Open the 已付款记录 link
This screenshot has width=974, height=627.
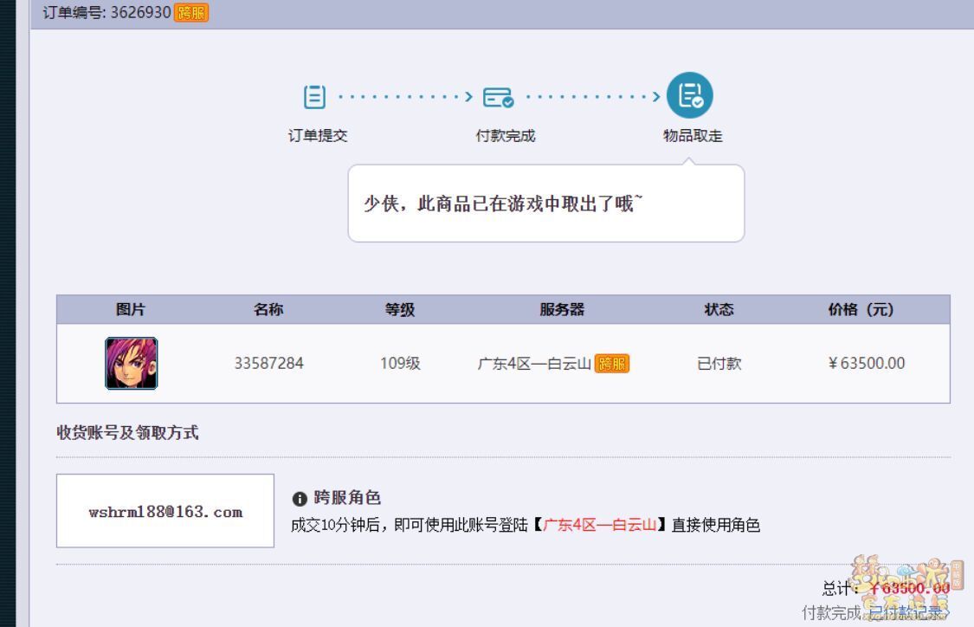(x=907, y=613)
